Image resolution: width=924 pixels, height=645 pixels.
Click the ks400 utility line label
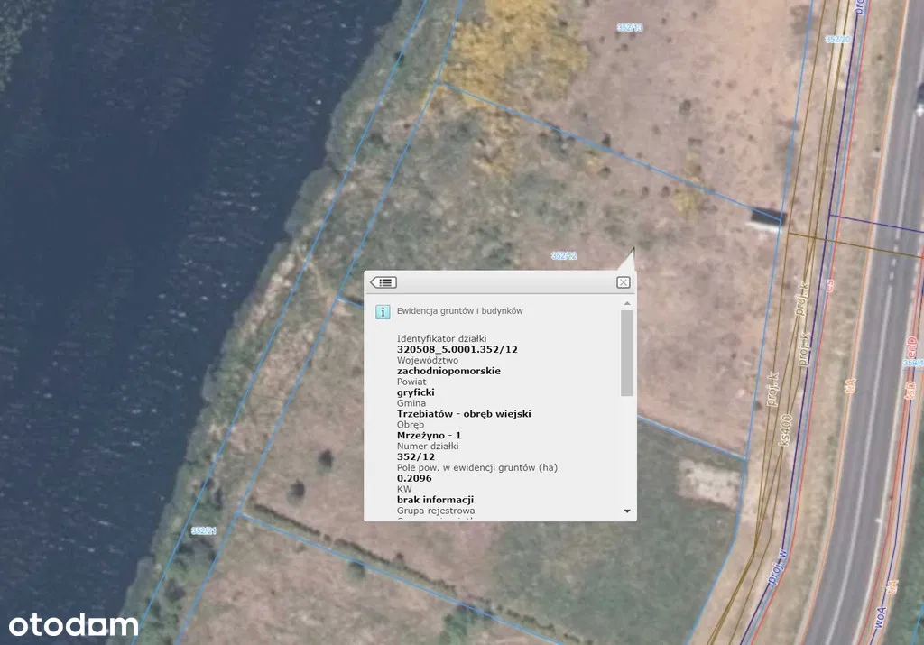785,430
